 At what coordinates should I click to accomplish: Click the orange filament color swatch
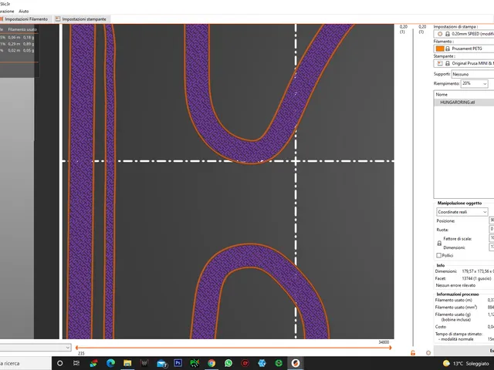tap(440, 49)
